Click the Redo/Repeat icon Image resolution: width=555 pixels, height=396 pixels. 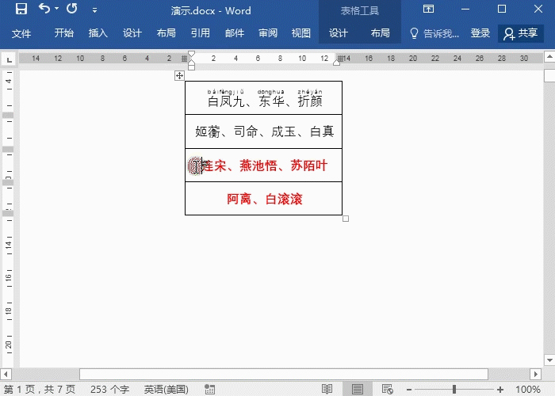[72, 10]
